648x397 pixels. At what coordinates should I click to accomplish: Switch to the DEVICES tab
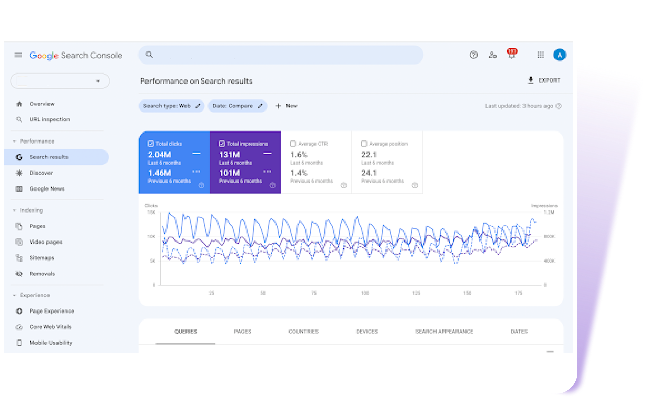pyautogui.click(x=367, y=331)
